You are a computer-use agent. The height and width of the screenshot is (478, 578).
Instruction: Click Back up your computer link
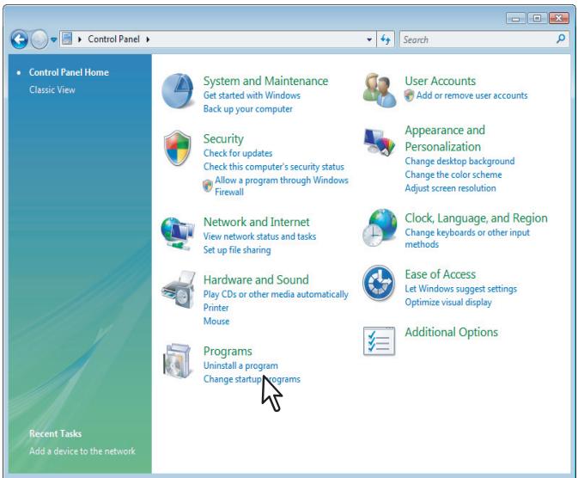tap(247, 109)
